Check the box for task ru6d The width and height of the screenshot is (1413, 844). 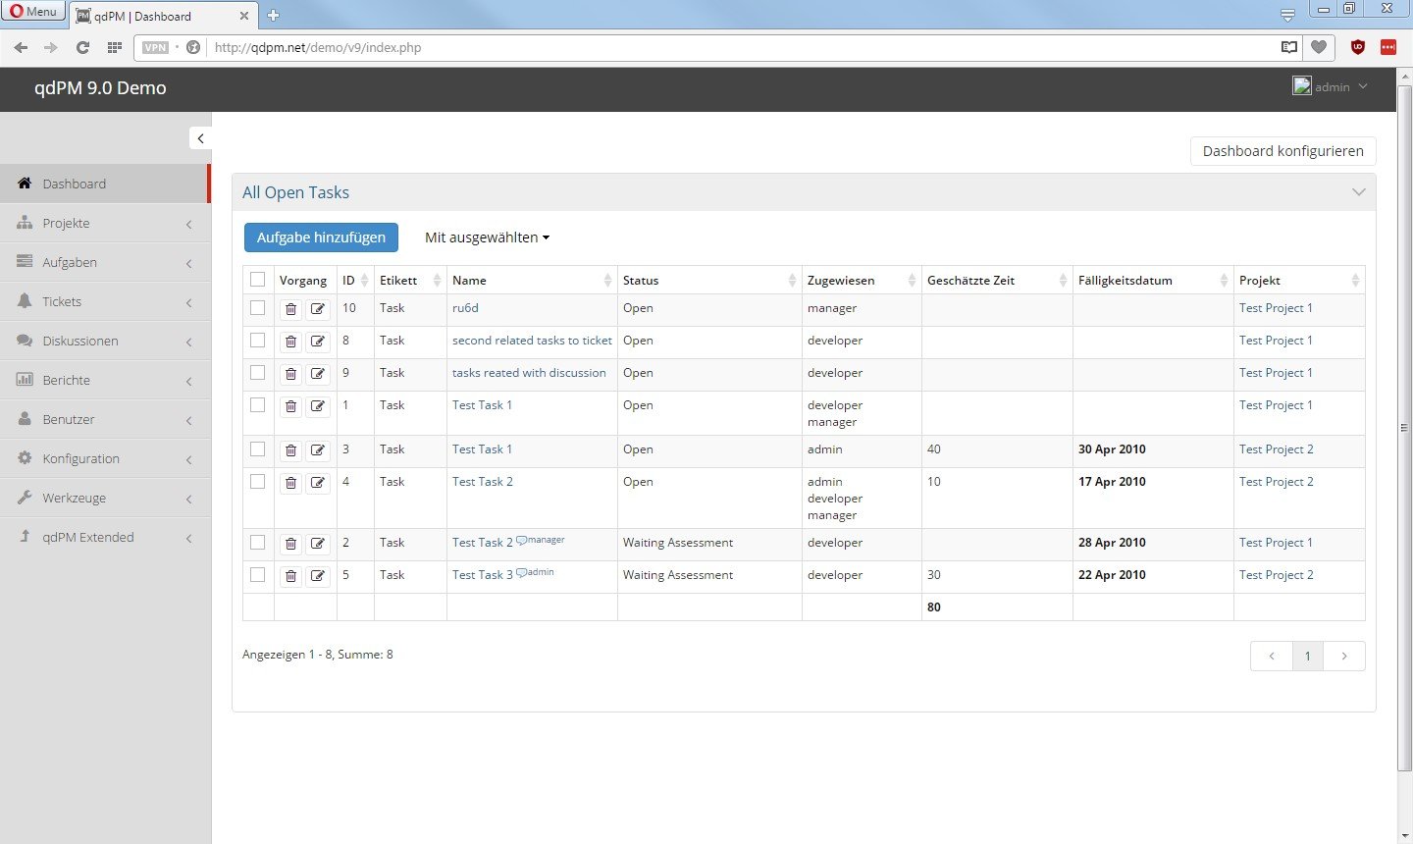(x=257, y=308)
